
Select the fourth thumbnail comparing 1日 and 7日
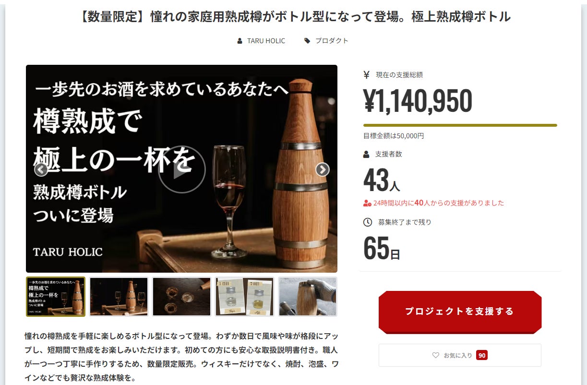pos(244,297)
